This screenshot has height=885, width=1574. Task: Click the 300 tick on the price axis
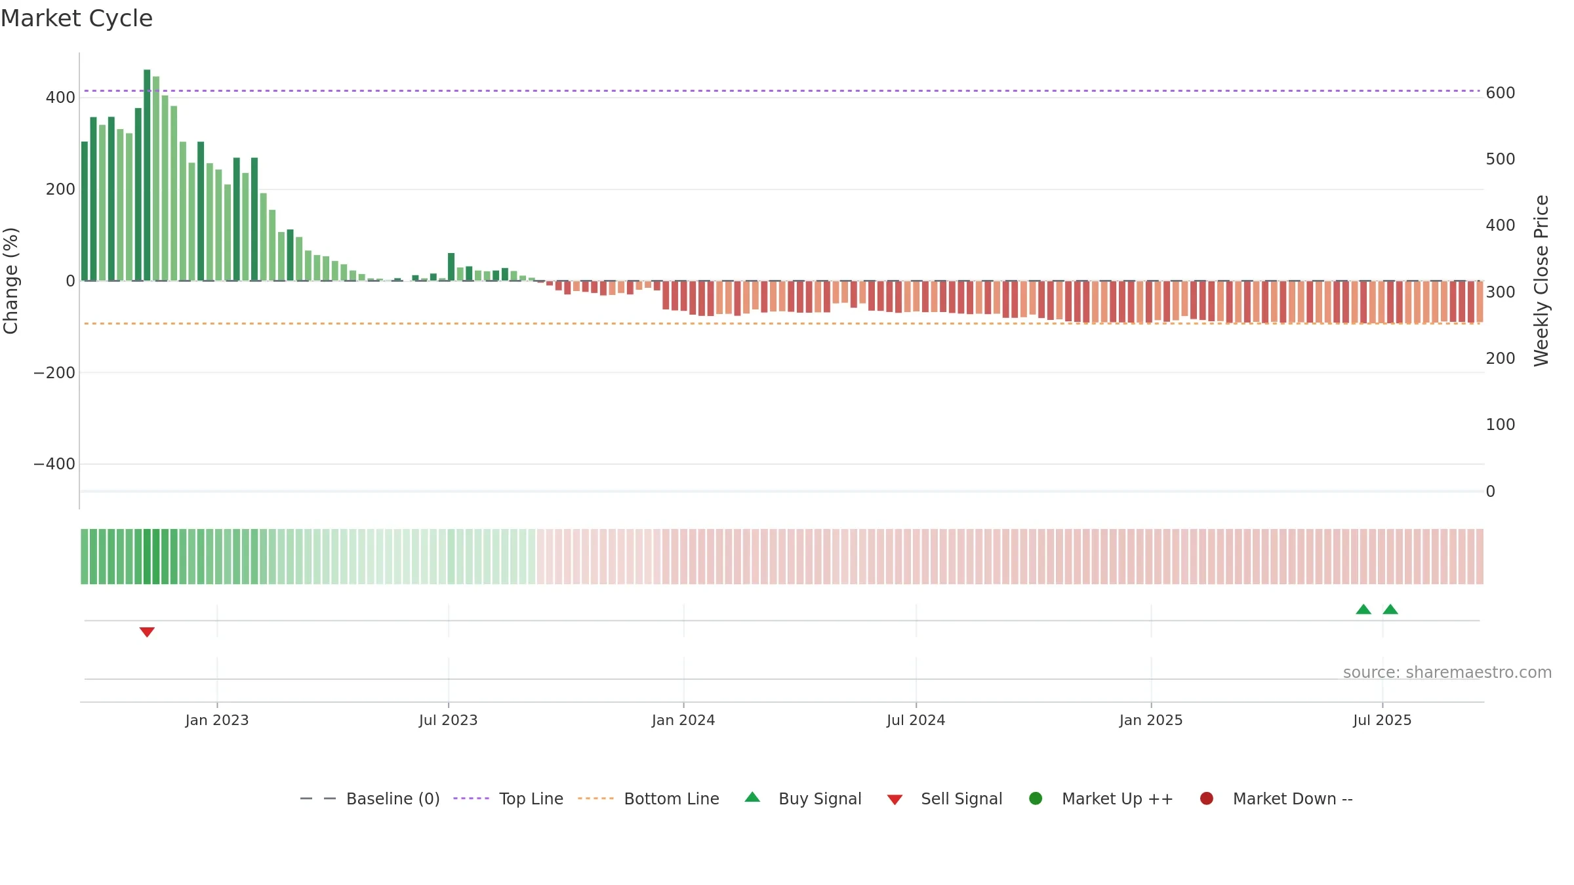1501,292
